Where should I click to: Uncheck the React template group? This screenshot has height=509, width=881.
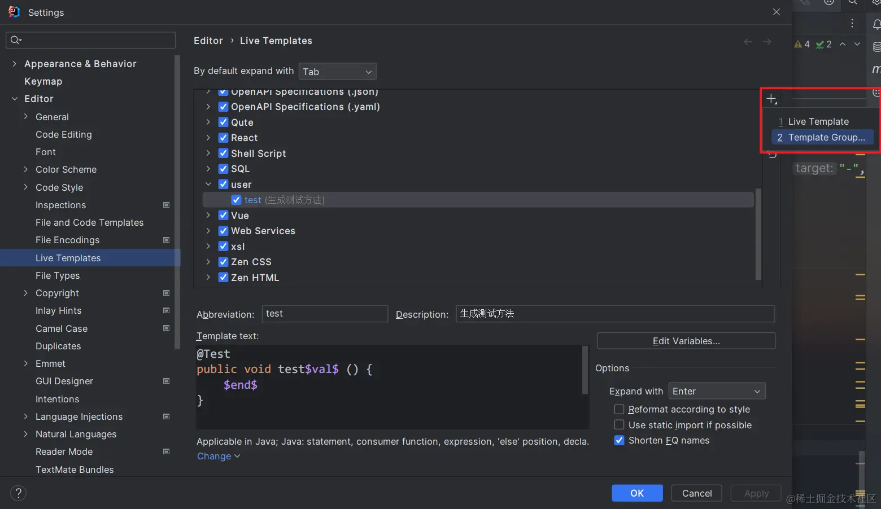tap(224, 138)
